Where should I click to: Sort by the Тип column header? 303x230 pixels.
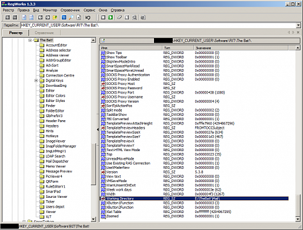pos(178,48)
